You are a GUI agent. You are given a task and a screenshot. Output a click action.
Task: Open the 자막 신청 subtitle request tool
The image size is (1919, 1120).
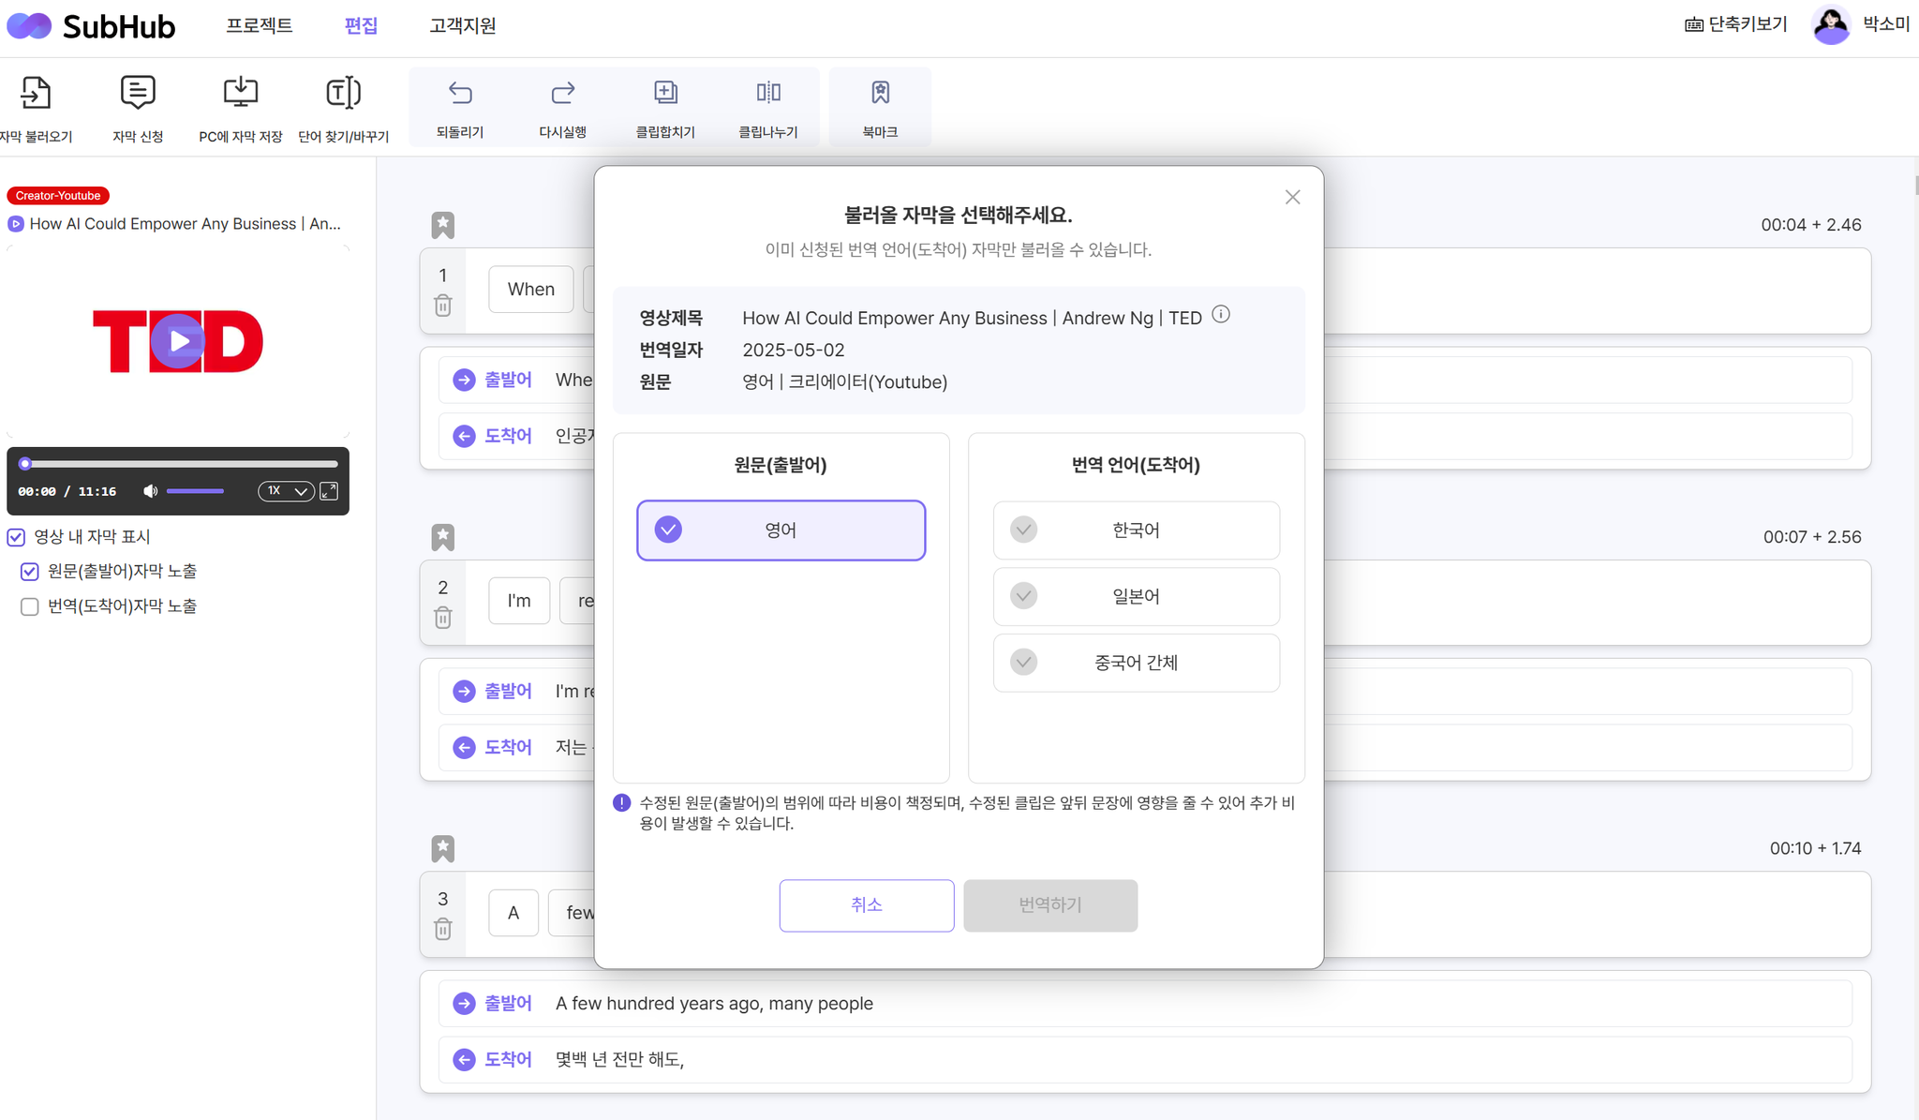coord(138,93)
